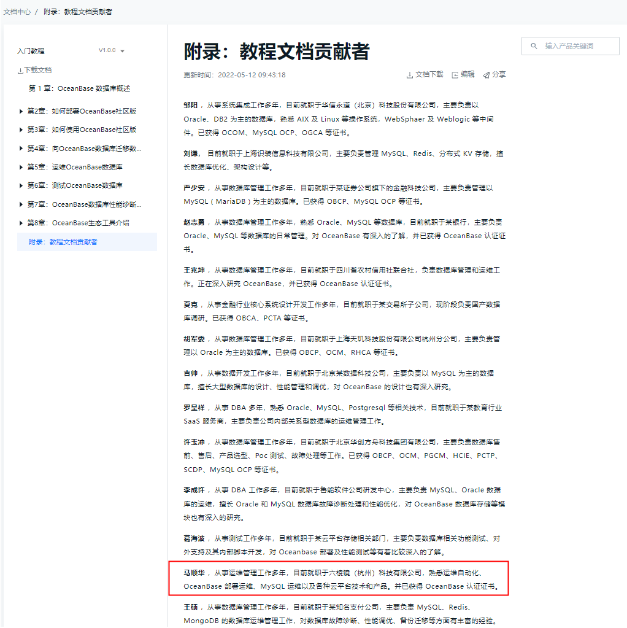
Task: Click contributor name 吉帅
Action: [x=191, y=373]
